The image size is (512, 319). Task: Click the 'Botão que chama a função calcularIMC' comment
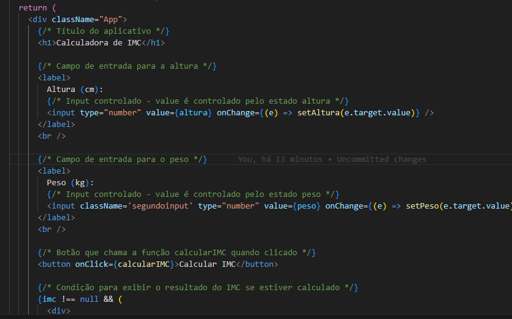click(177, 253)
